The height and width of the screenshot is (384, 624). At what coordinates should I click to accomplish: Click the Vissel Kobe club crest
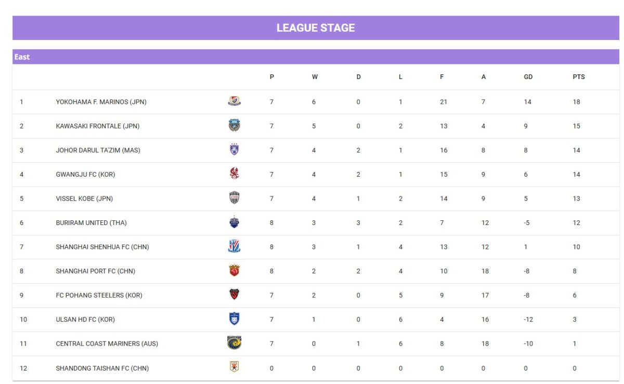pos(234,198)
